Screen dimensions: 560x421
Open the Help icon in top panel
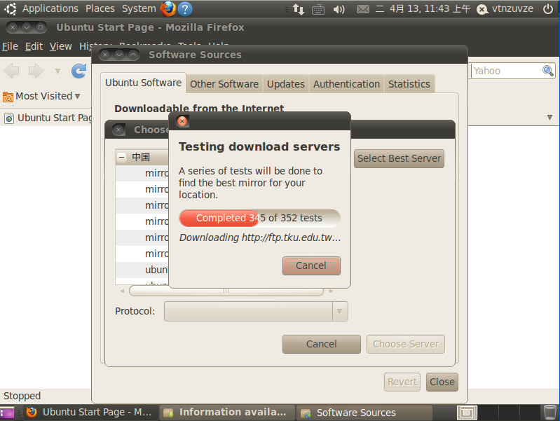tap(184, 9)
